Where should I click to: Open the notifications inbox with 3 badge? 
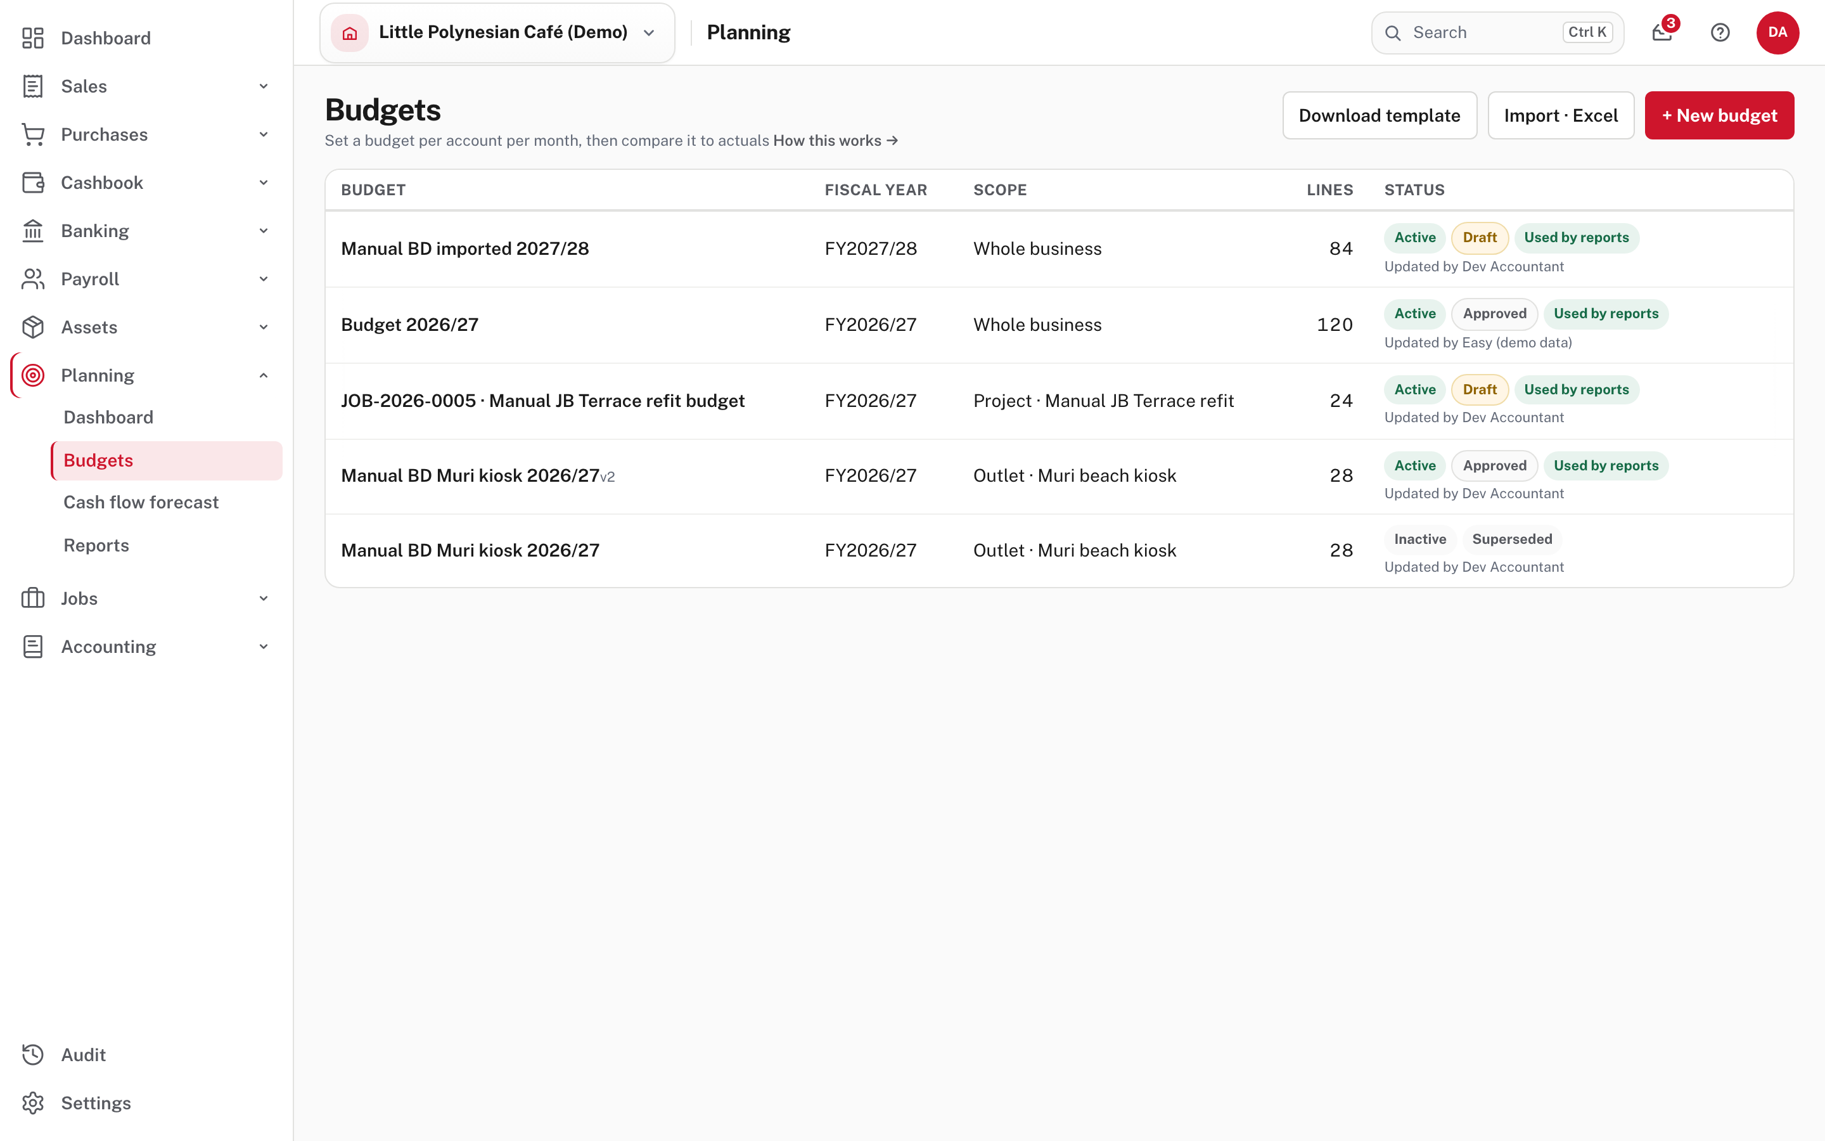click(1663, 32)
